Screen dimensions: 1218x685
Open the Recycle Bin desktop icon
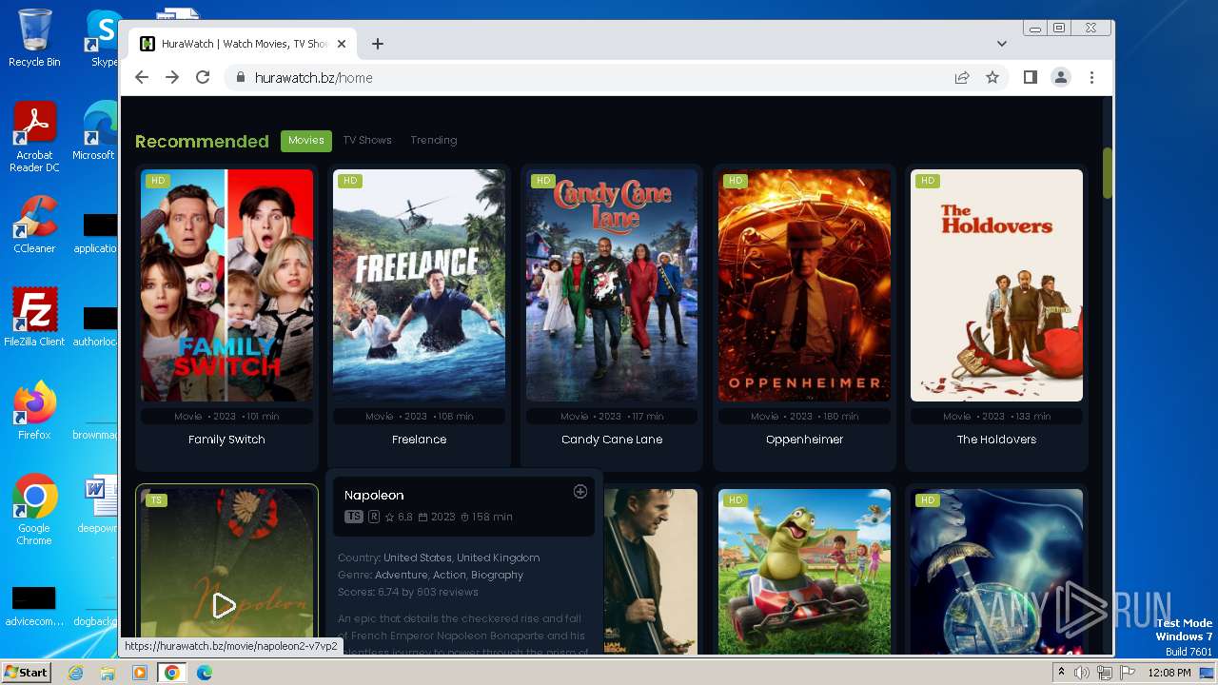tap(34, 39)
